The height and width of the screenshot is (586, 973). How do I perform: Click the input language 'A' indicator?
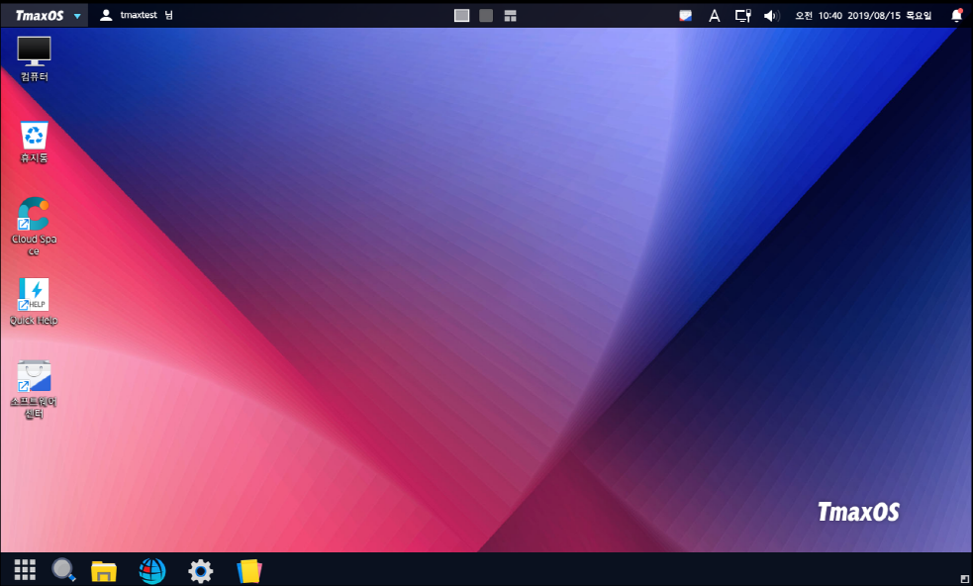pyautogui.click(x=714, y=16)
